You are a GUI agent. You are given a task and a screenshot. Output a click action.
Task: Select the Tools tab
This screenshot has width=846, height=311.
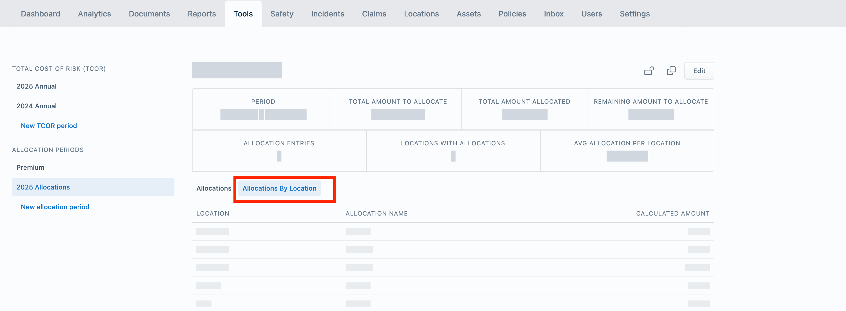pyautogui.click(x=243, y=14)
